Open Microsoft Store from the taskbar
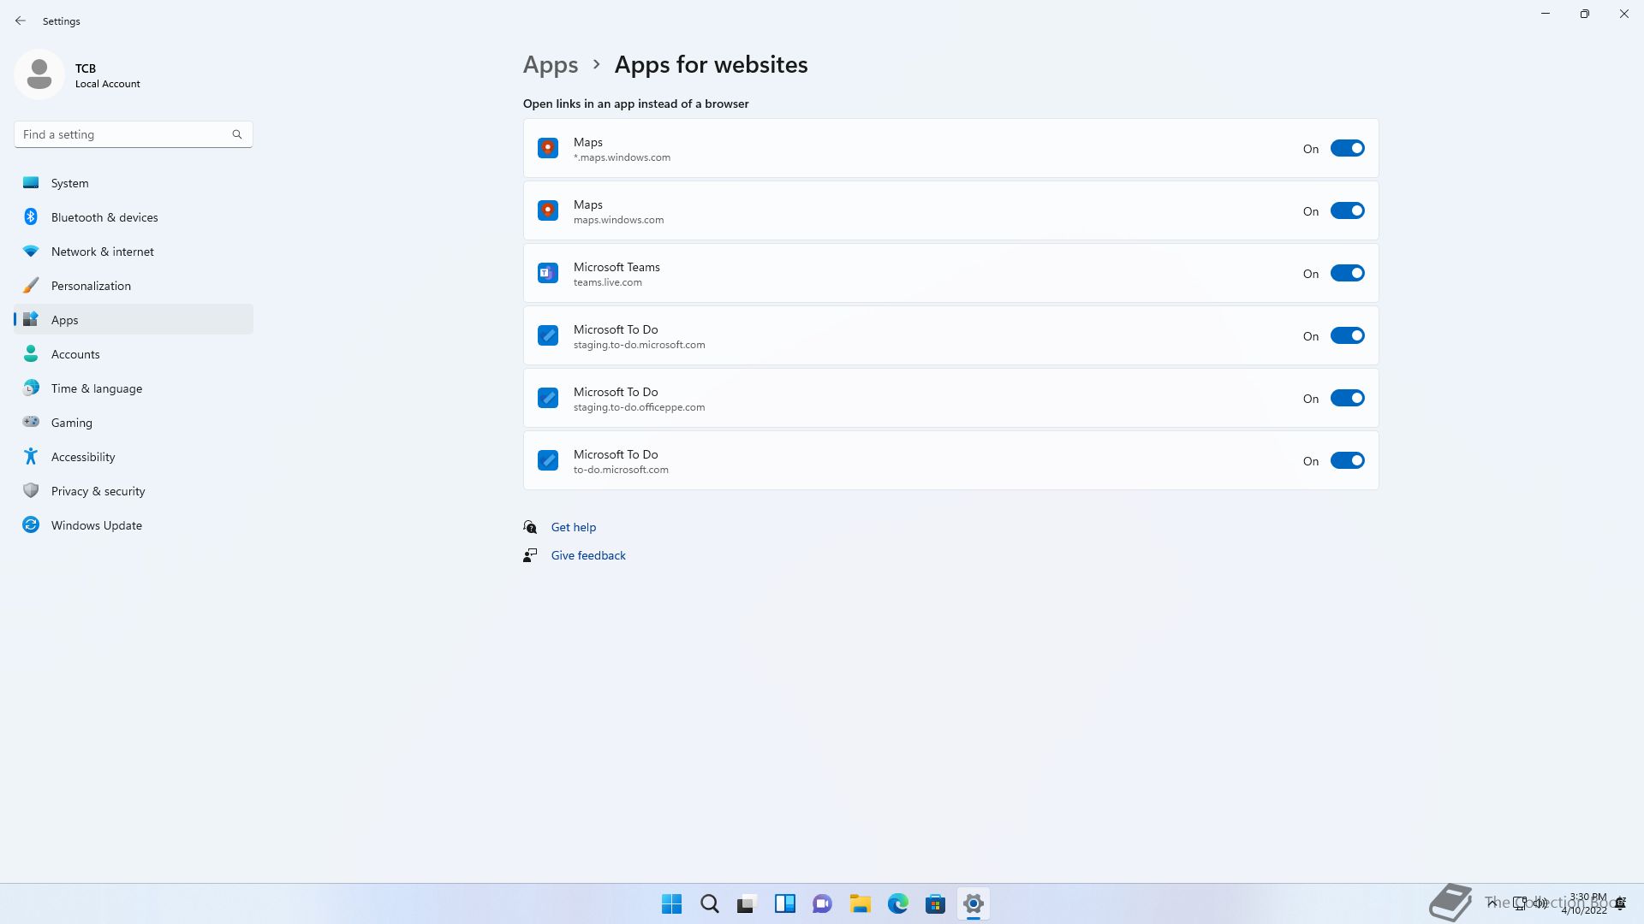Image resolution: width=1644 pixels, height=924 pixels. click(x=936, y=903)
